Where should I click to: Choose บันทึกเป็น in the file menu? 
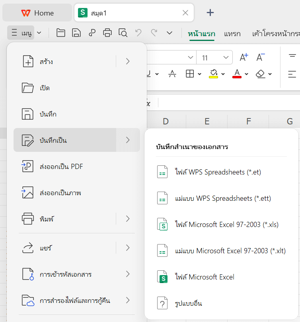(65, 140)
